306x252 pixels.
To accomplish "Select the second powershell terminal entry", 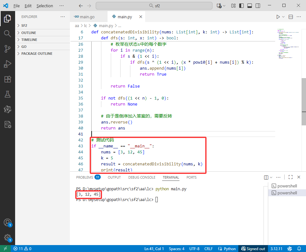I will click(287, 193).
